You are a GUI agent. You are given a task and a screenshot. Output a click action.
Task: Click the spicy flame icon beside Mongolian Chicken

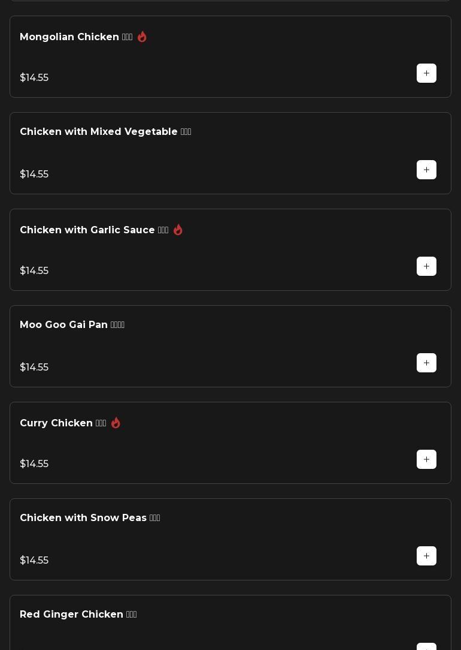coord(142,37)
